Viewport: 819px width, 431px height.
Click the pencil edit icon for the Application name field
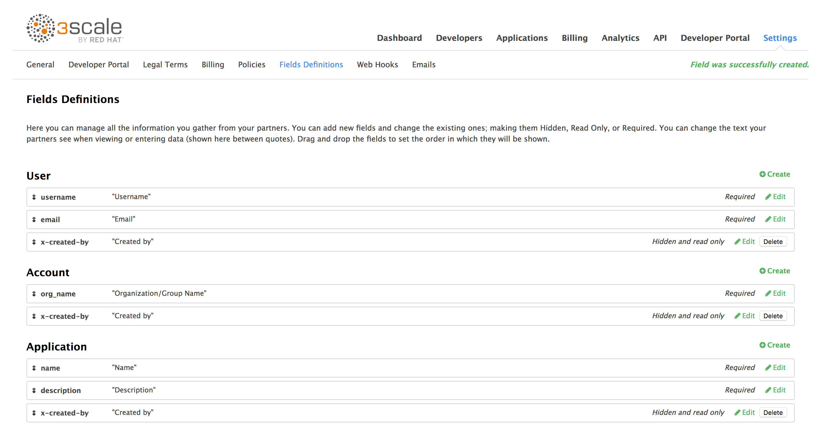point(768,367)
